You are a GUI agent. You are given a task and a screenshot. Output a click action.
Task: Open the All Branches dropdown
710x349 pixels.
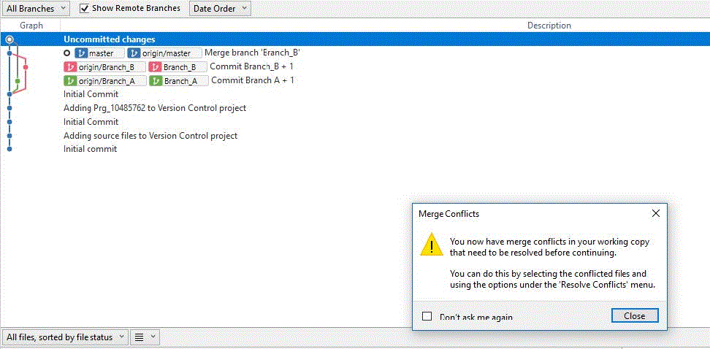point(36,8)
